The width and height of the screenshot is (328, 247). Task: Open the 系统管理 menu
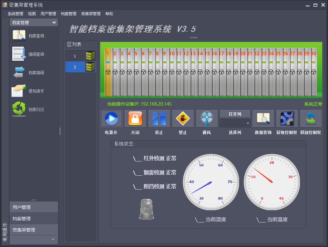(x=15, y=14)
